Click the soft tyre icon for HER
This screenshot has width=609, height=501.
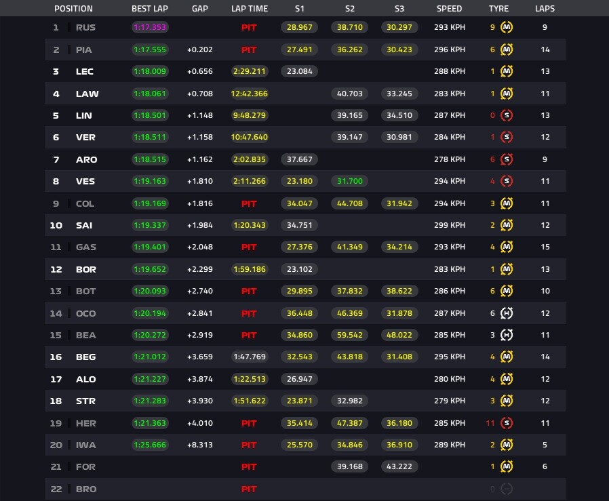(507, 423)
